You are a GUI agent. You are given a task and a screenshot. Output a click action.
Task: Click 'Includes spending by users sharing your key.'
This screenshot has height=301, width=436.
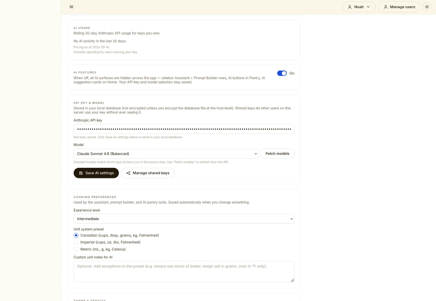106,52
